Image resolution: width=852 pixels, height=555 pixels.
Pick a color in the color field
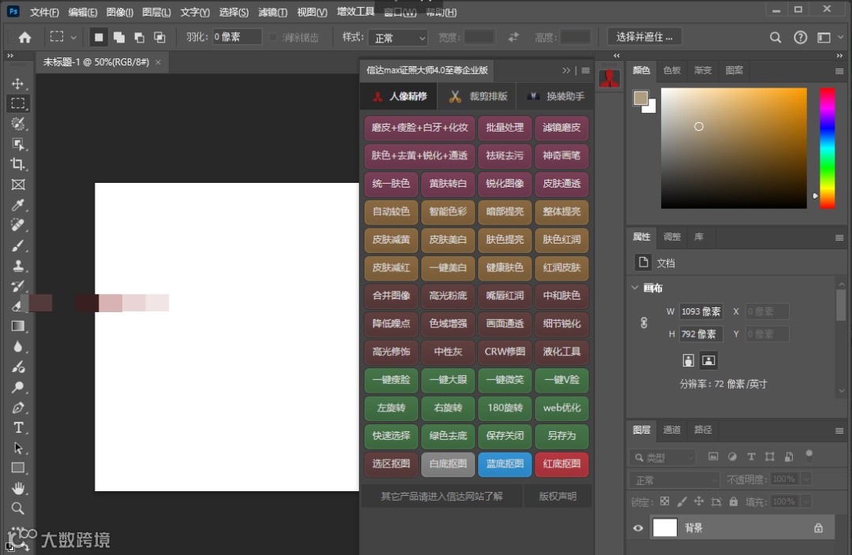pos(734,148)
